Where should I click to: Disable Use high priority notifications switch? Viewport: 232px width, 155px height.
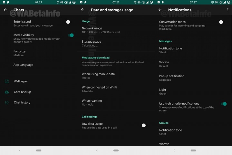tap(224, 104)
